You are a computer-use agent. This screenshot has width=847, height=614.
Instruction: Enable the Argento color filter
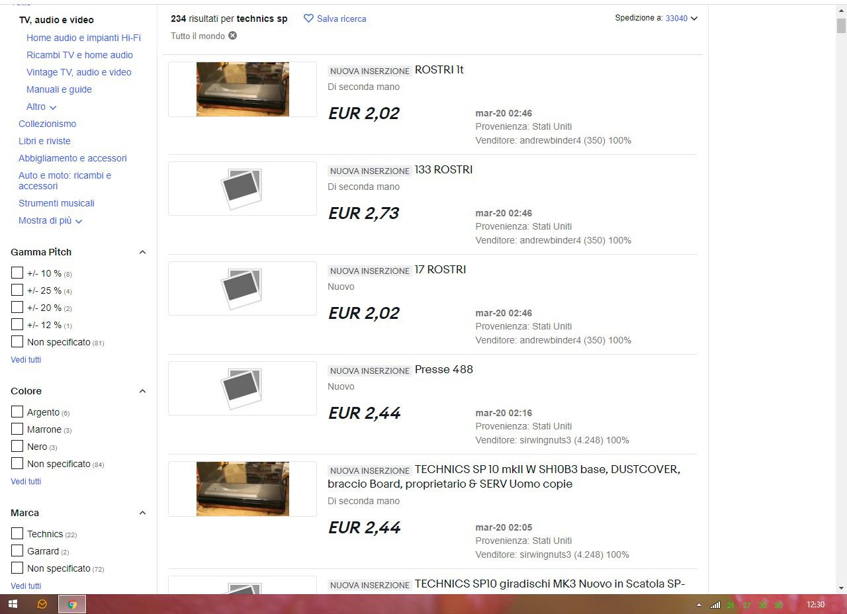tap(17, 412)
